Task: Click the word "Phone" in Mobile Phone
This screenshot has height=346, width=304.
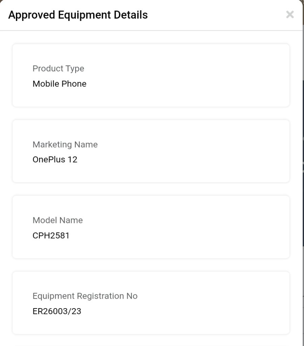Action: pyautogui.click(x=73, y=84)
